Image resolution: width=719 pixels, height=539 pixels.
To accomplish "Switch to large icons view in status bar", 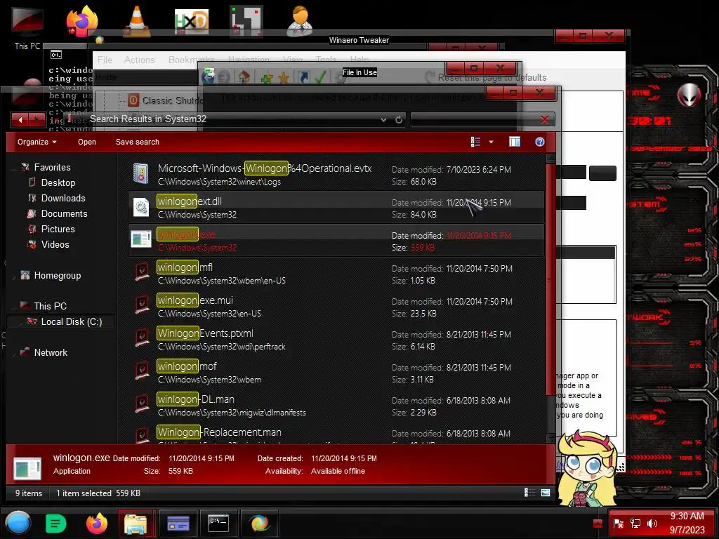I will (x=545, y=492).
